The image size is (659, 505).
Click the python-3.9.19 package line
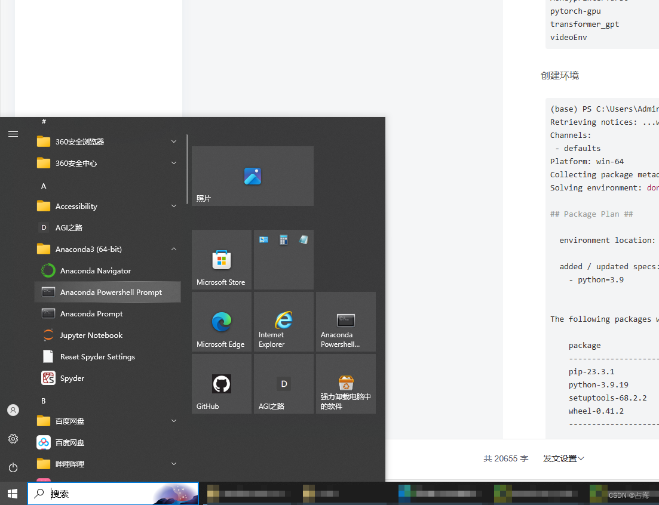pos(599,385)
